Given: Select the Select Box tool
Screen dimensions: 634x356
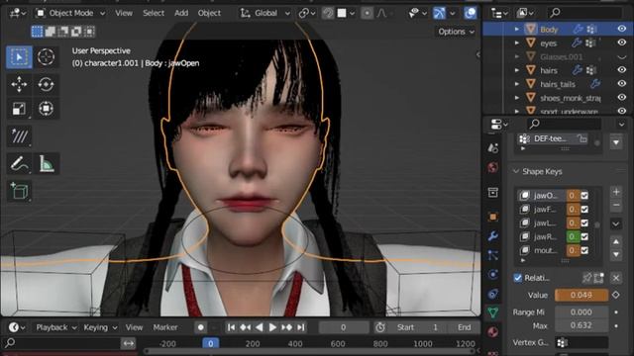Looking at the screenshot, I should tap(19, 57).
